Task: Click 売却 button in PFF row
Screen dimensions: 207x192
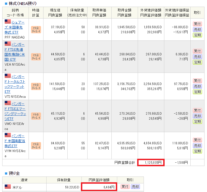Action: tap(197, 29)
